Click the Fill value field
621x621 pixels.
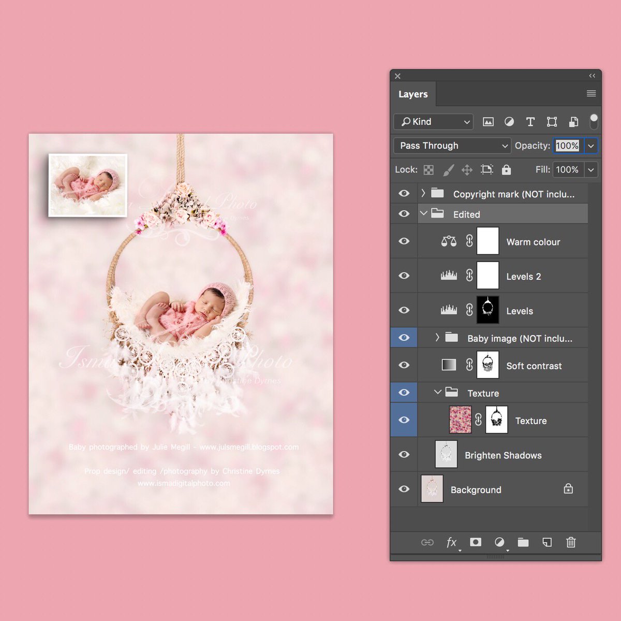click(x=568, y=170)
